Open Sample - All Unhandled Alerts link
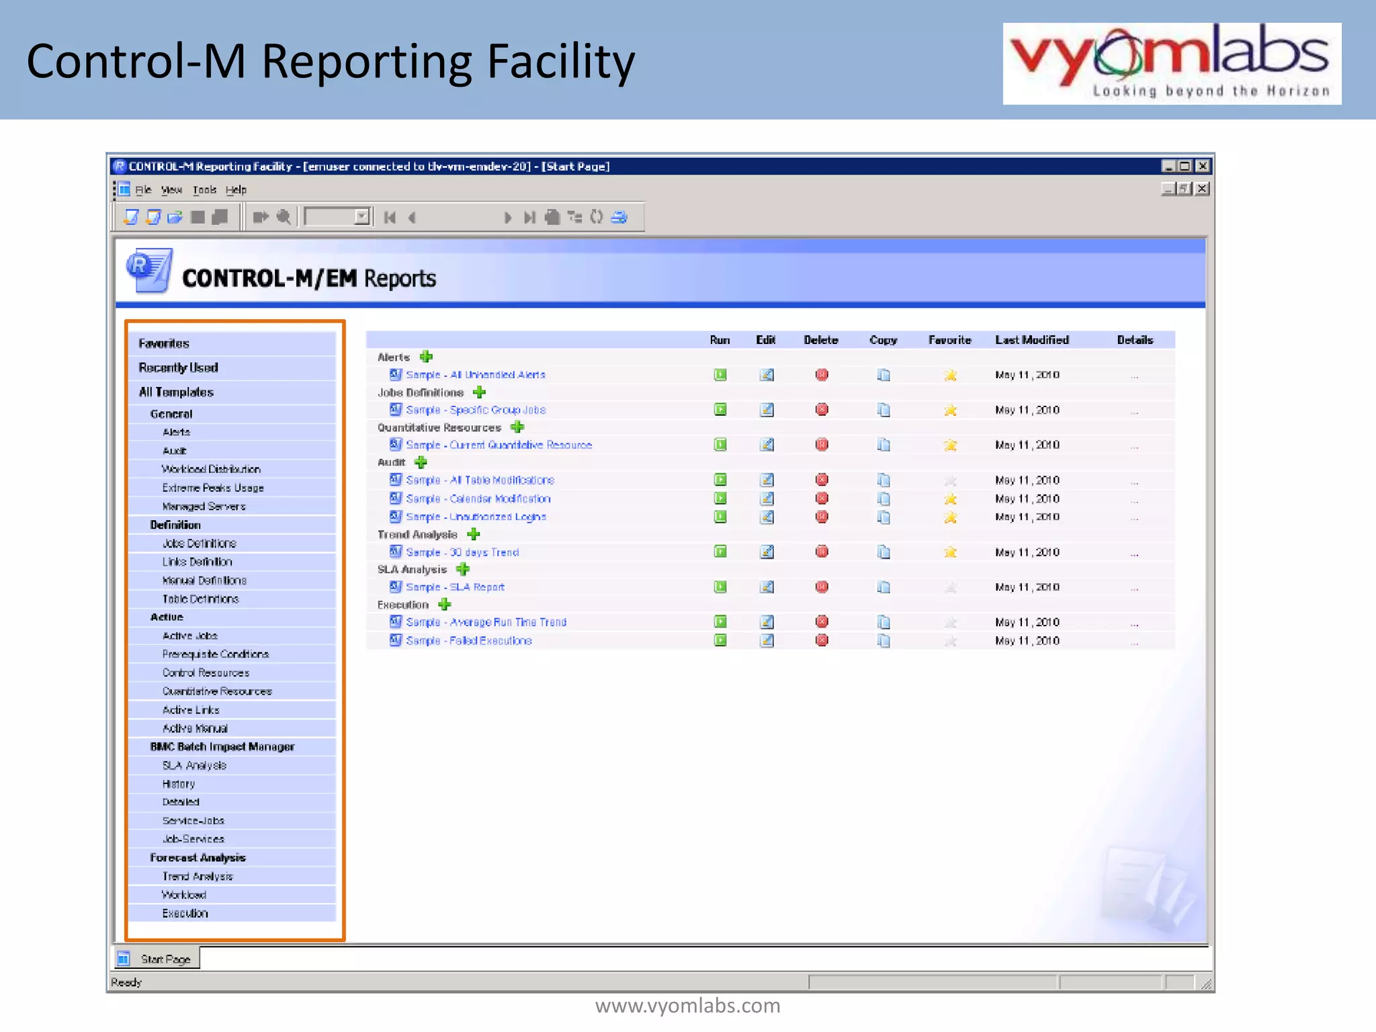This screenshot has width=1376, height=1032. click(475, 375)
